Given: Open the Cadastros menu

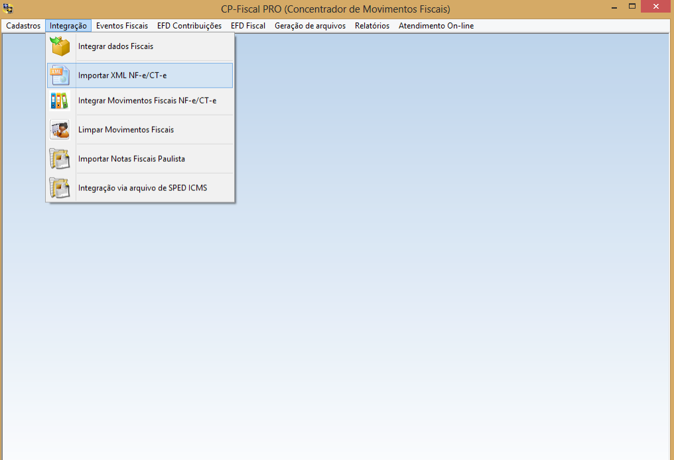Looking at the screenshot, I should click(x=23, y=26).
